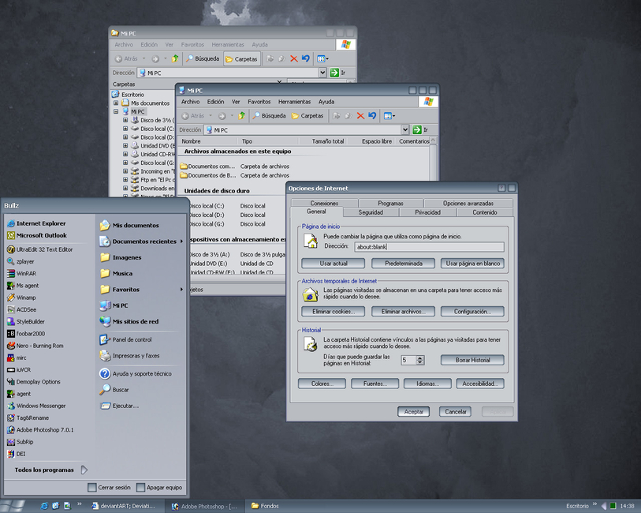The width and height of the screenshot is (641, 513).
Task: Click Eliminar cookies... button
Action: point(334,311)
